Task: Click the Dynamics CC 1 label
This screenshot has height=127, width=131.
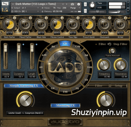Action: coord(19,75)
